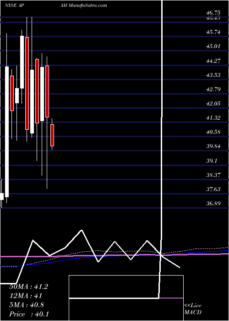Click the '5MA : 40.8' readout
The image size is (229, 321).
click(x=27, y=305)
